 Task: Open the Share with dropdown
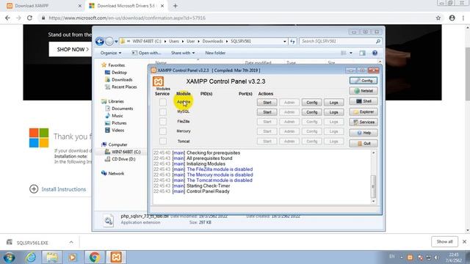click(183, 53)
